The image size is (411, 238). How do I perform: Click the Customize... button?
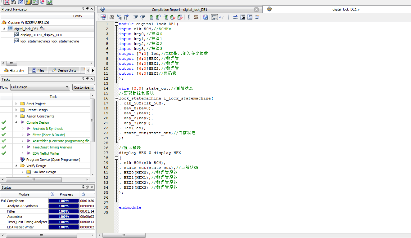click(84, 87)
